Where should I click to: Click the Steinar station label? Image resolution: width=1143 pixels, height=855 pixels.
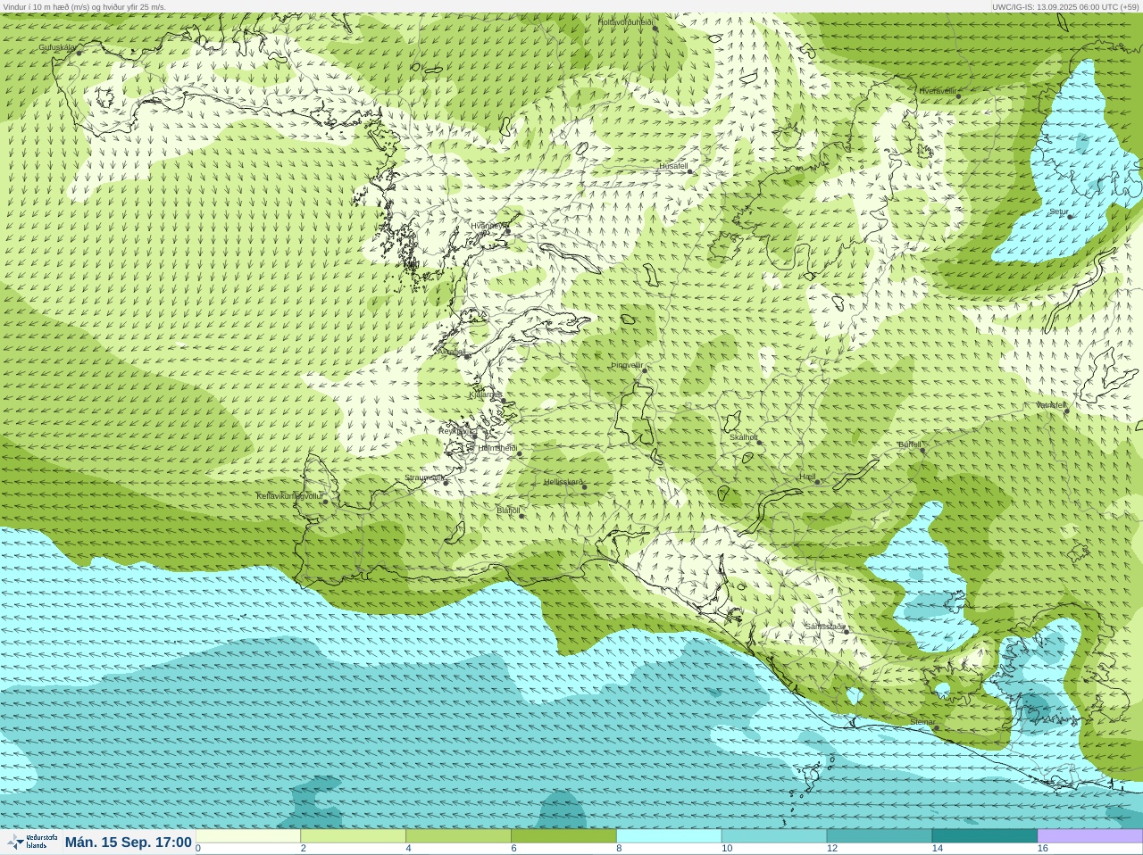(922, 722)
